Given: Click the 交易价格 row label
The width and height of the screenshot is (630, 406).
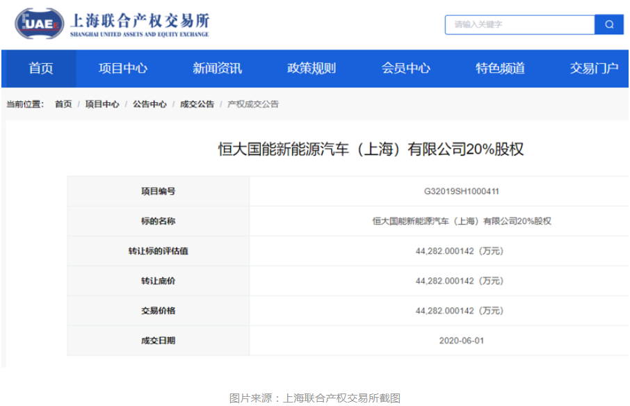Looking at the screenshot, I should coord(158,311).
